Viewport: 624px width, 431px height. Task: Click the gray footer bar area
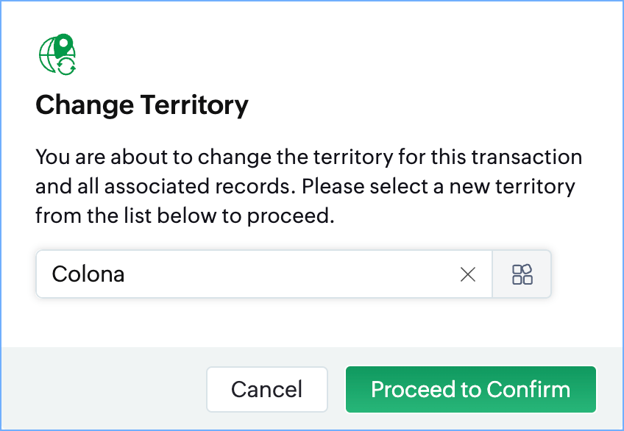103,389
